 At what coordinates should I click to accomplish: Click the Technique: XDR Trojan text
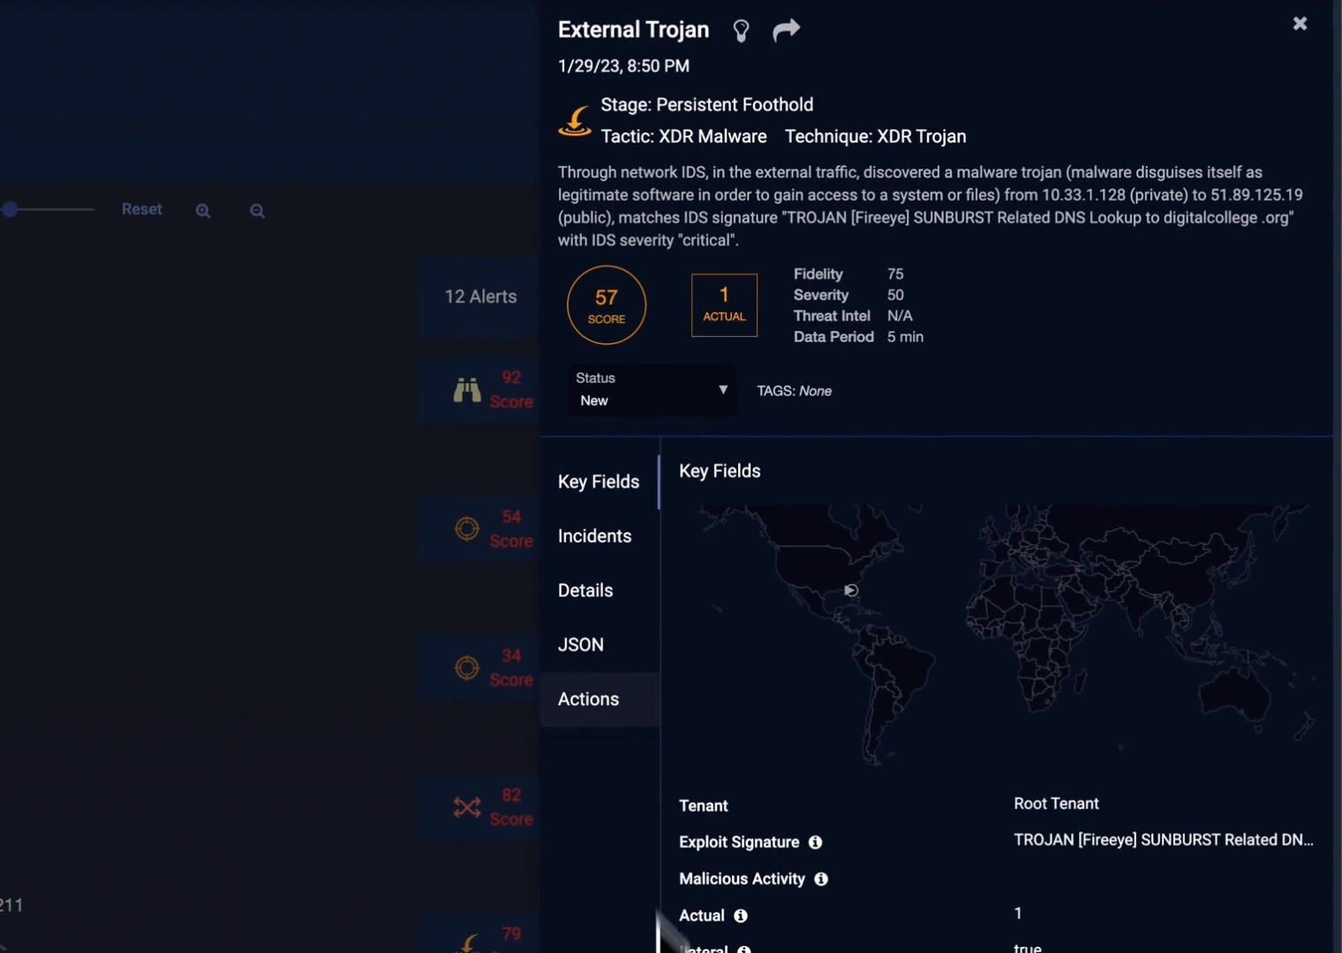point(876,137)
